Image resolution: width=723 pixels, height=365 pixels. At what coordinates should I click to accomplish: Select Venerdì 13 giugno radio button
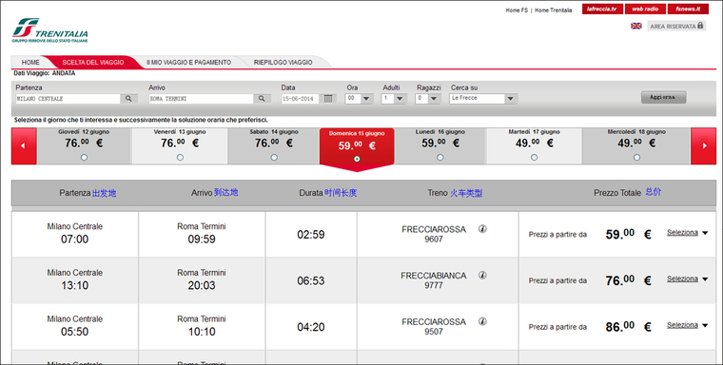pos(180,157)
